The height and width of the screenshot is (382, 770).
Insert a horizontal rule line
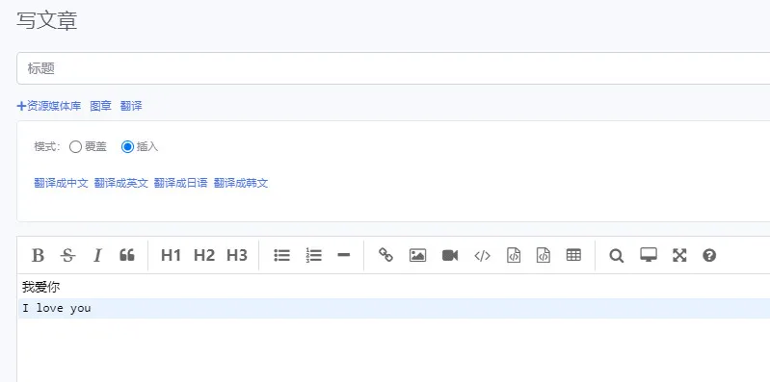pyautogui.click(x=344, y=255)
